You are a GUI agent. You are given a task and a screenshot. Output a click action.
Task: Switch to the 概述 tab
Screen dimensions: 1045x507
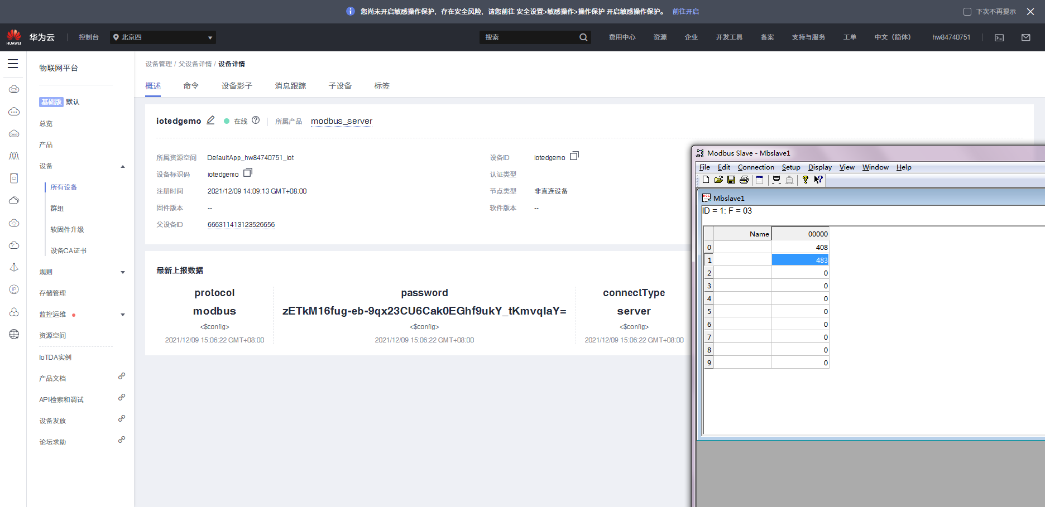(153, 86)
